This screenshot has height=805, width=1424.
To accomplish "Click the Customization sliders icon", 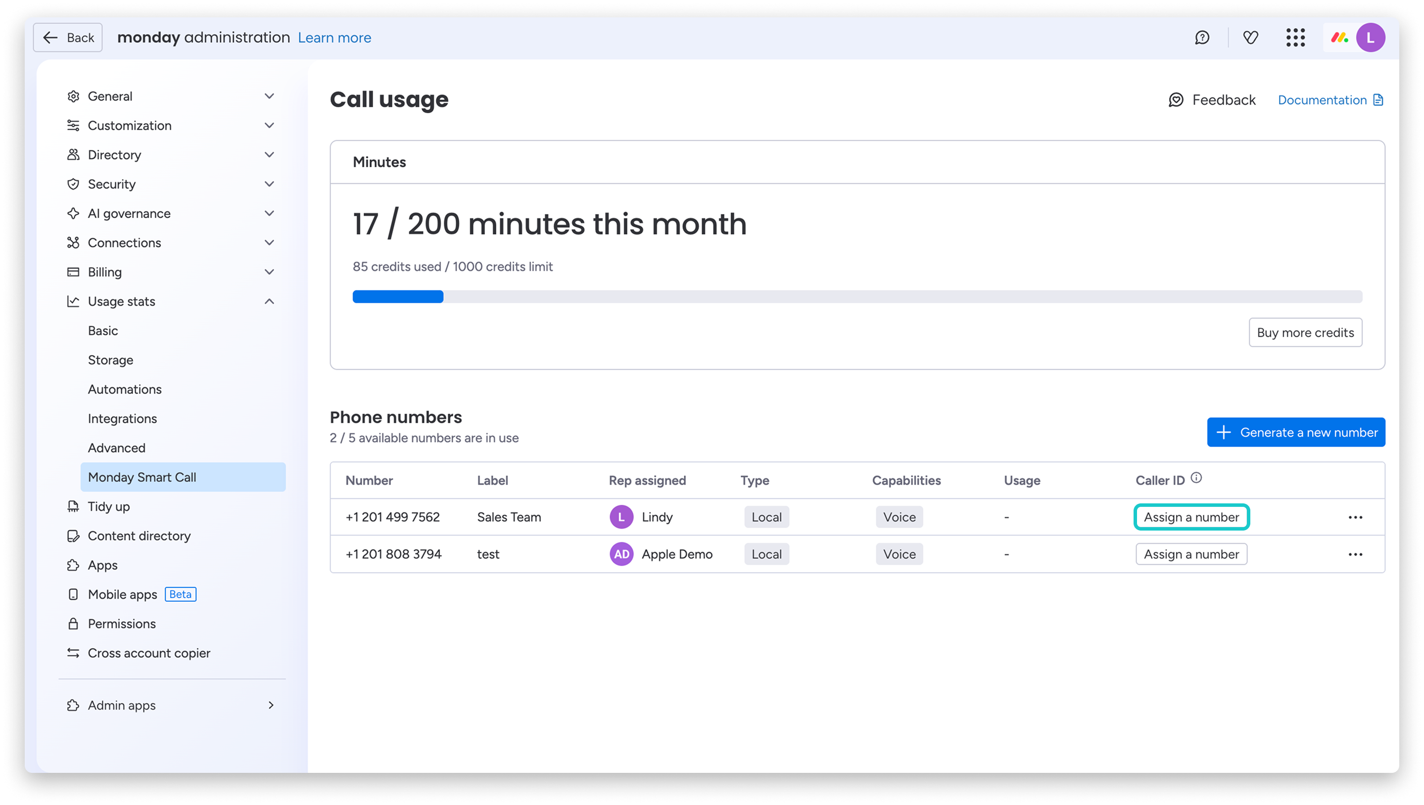I will click(73, 126).
